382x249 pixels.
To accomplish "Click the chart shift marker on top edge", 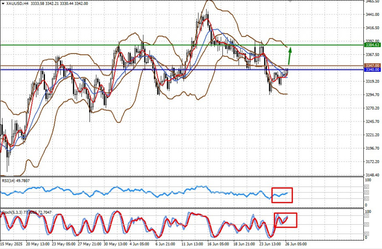I will click(x=290, y=1).
